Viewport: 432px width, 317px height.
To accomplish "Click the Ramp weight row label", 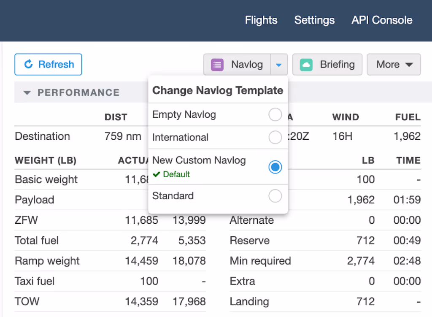I will [x=47, y=261].
